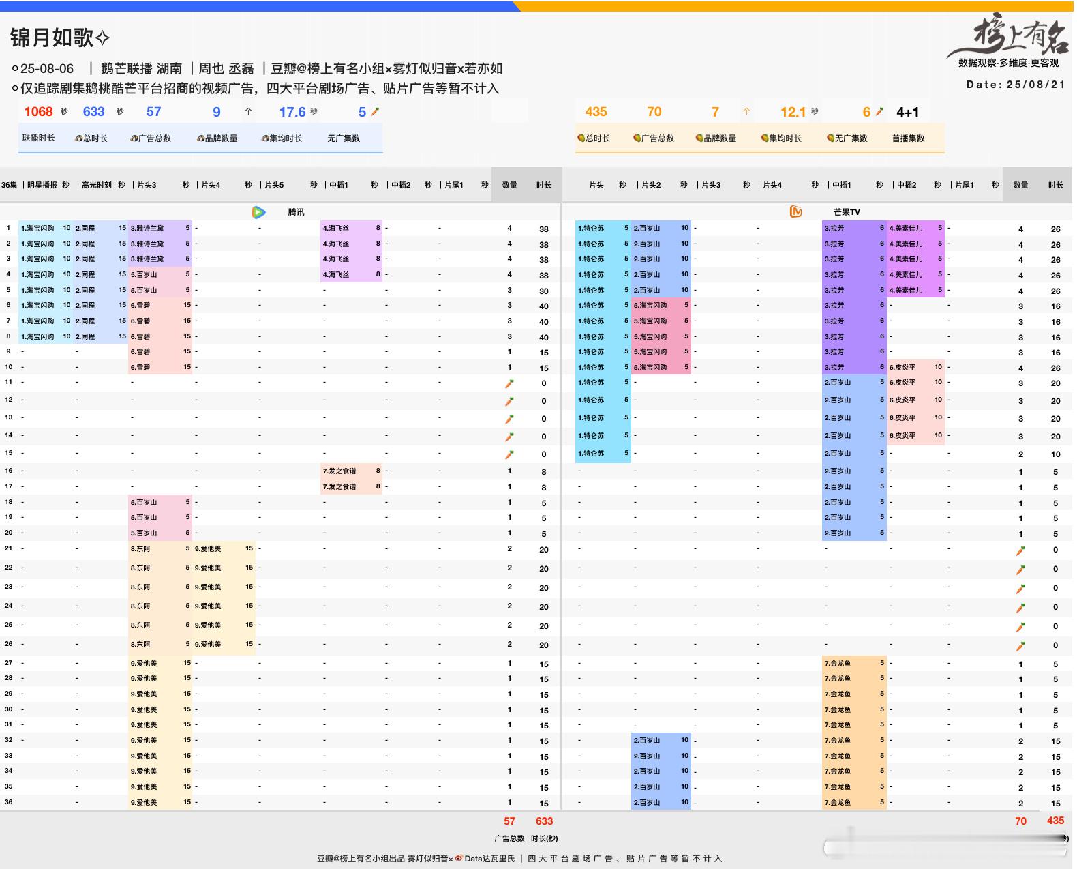The image size is (1077, 869).
Task: Click the 36集 header cell
Action: click(x=9, y=185)
